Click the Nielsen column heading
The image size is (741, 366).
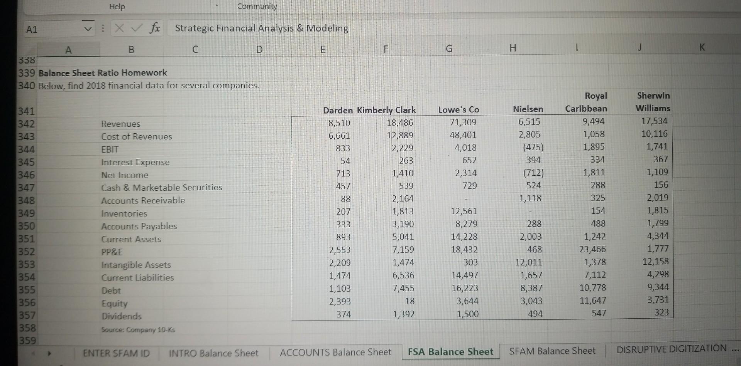click(528, 109)
